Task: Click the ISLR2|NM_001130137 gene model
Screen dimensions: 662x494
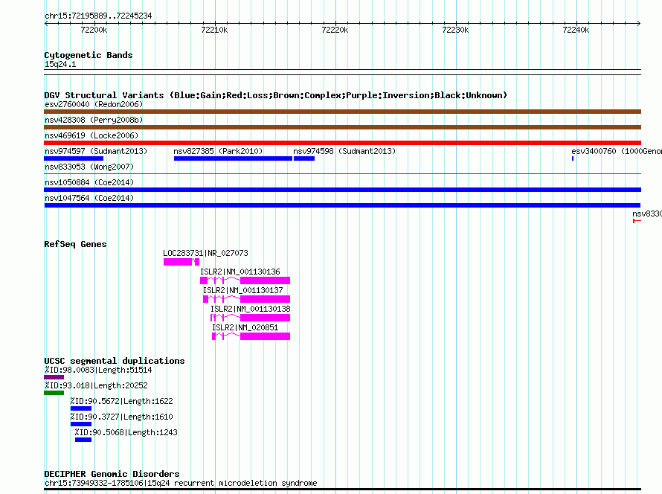Action: pos(246,299)
